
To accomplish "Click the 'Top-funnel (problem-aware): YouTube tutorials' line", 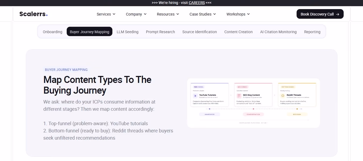I will point(96,124).
